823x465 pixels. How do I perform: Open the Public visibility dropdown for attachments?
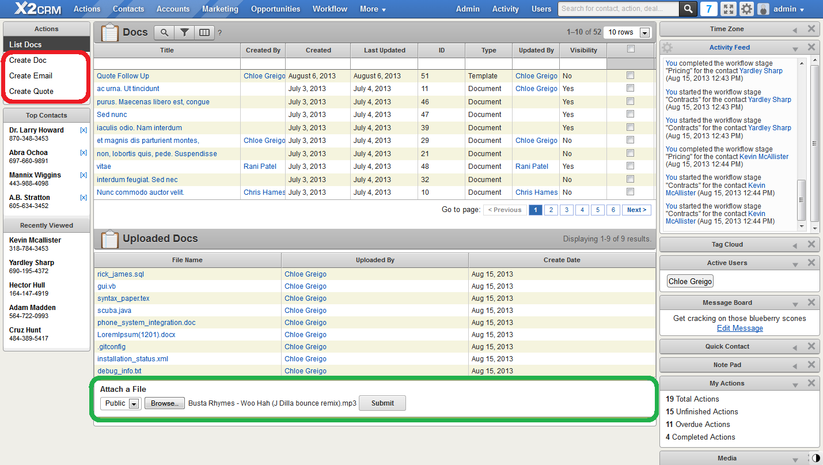120,403
